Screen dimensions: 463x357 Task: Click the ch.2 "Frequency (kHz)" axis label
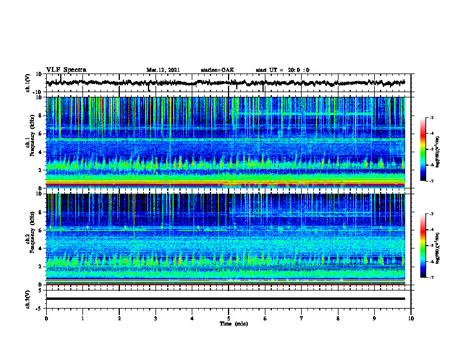tap(32, 231)
